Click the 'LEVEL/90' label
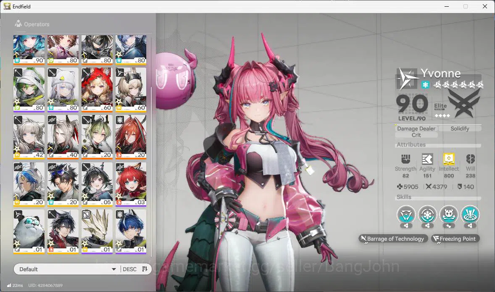The image size is (495, 292). [x=412, y=119]
